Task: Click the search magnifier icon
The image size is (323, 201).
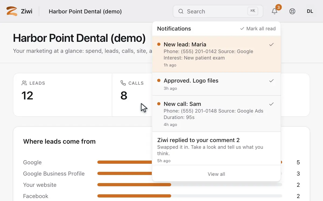Action: point(181,11)
